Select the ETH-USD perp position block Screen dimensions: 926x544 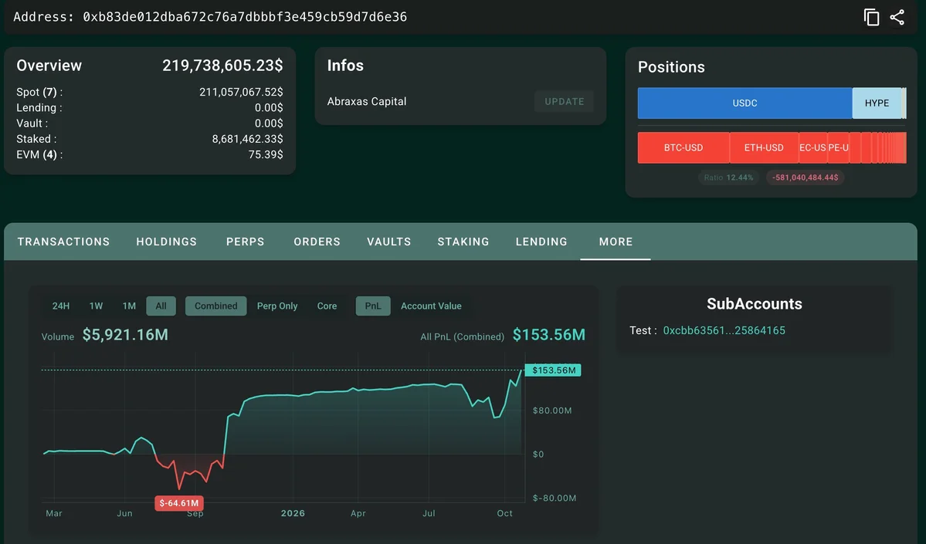(x=764, y=147)
